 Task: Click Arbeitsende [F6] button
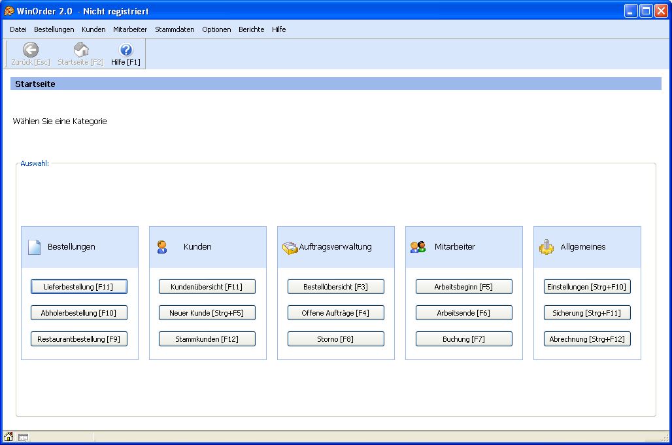coord(463,312)
